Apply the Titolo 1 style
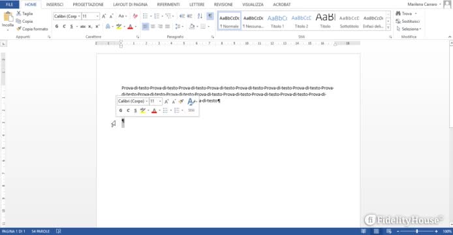The height and width of the screenshot is (235, 453). (277, 21)
